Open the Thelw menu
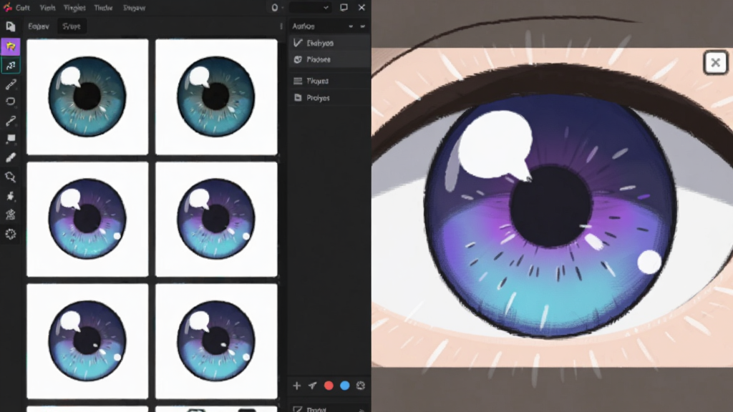The image size is (733, 412). click(103, 8)
